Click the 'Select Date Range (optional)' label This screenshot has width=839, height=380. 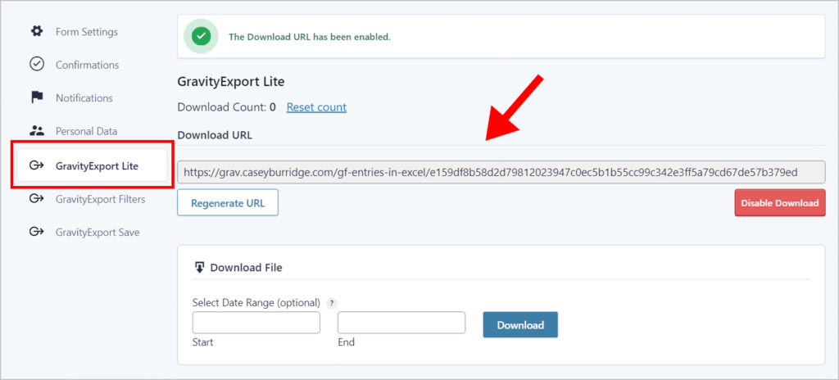[x=256, y=303]
